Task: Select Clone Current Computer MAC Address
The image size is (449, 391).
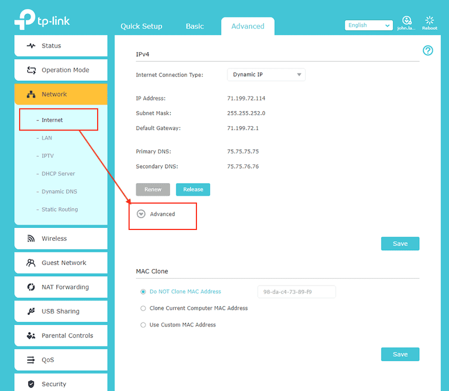Action: point(143,308)
